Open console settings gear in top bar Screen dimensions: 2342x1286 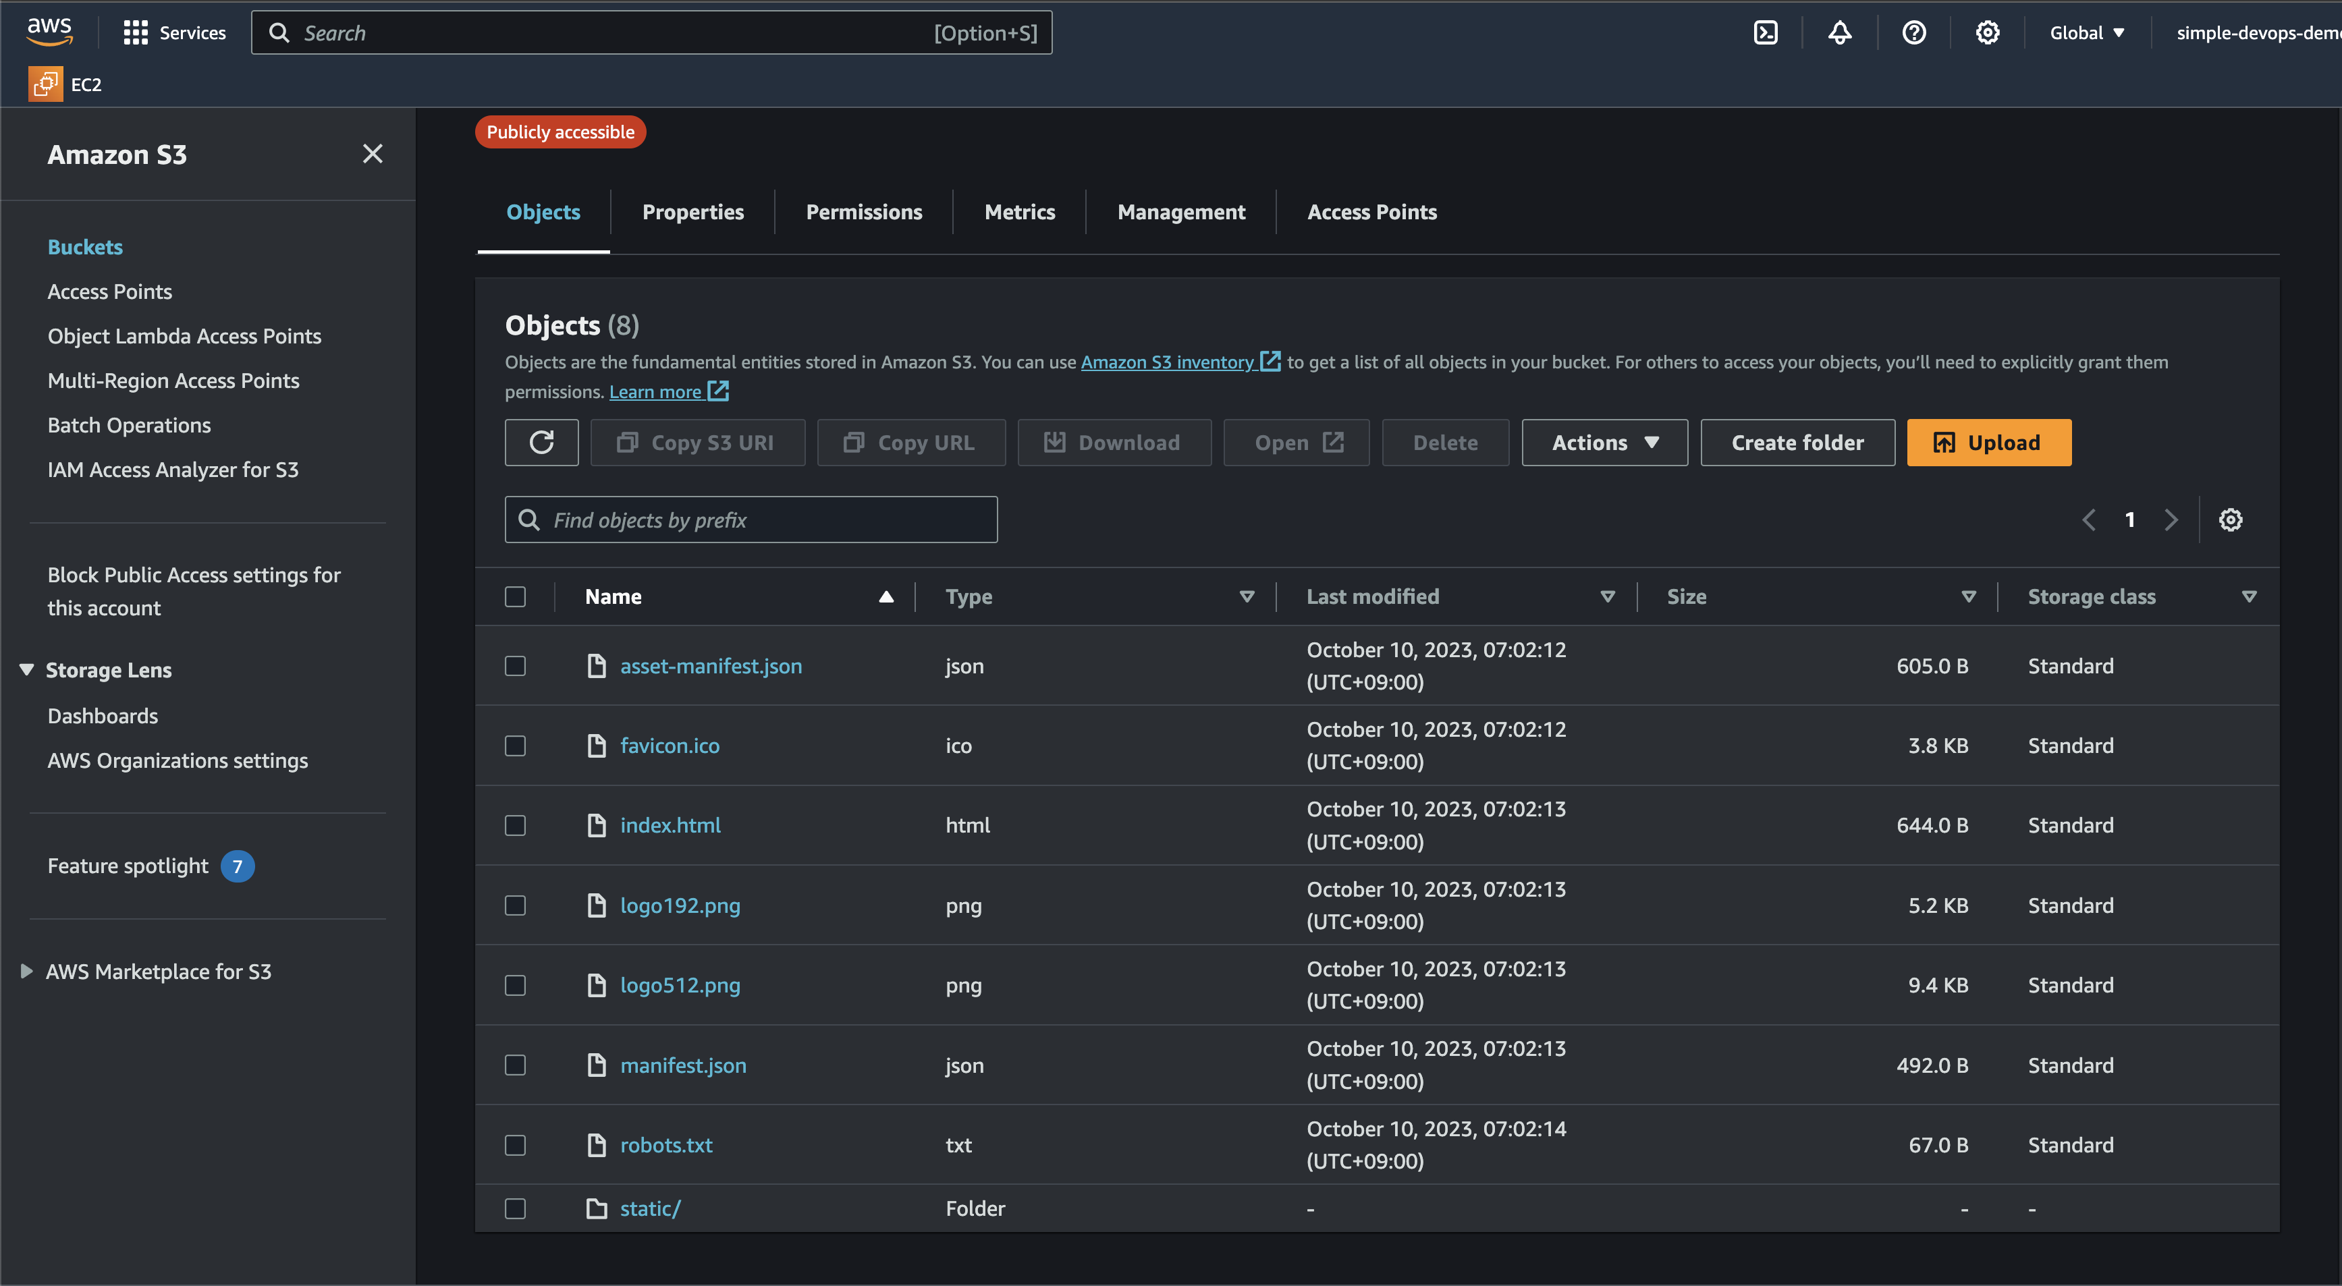point(1988,32)
